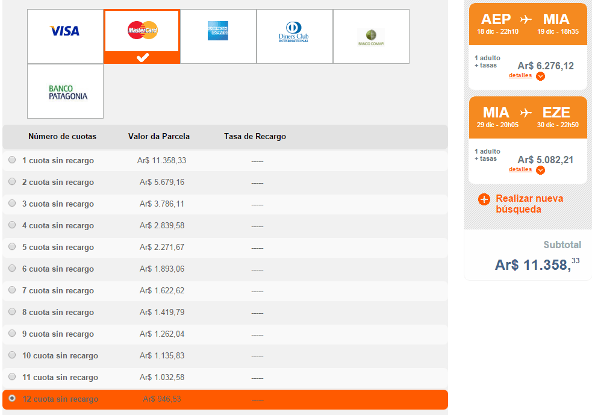
Task: Select the 1 cuota sin recargo radio
Action: [x=12, y=160]
